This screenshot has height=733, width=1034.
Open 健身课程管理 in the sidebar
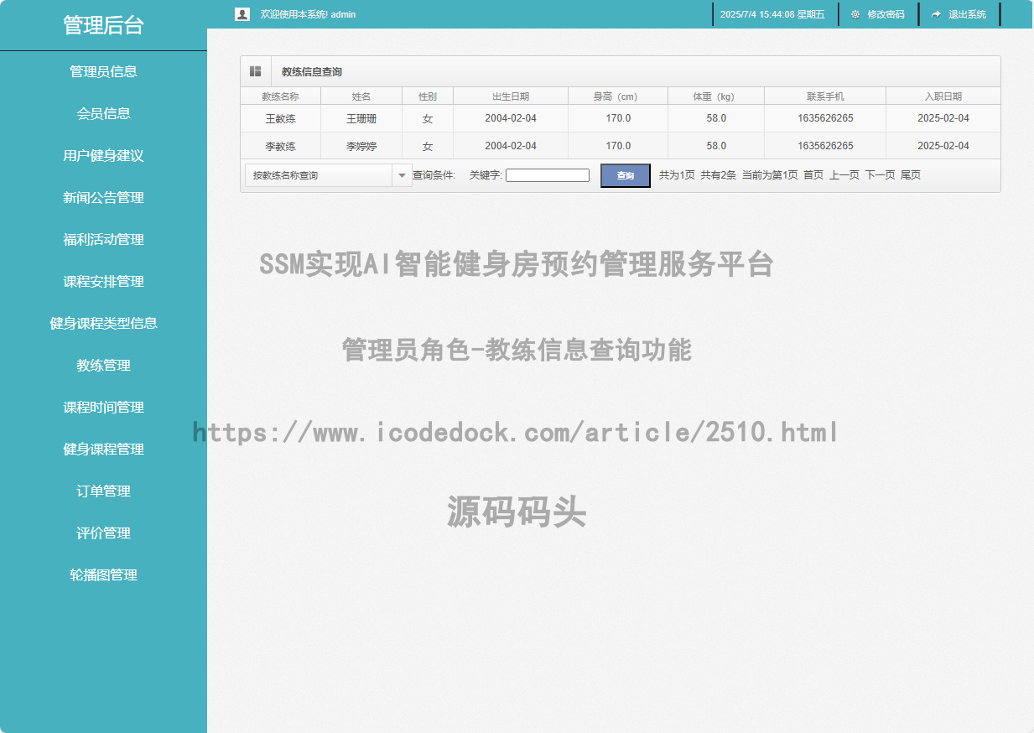tap(103, 449)
